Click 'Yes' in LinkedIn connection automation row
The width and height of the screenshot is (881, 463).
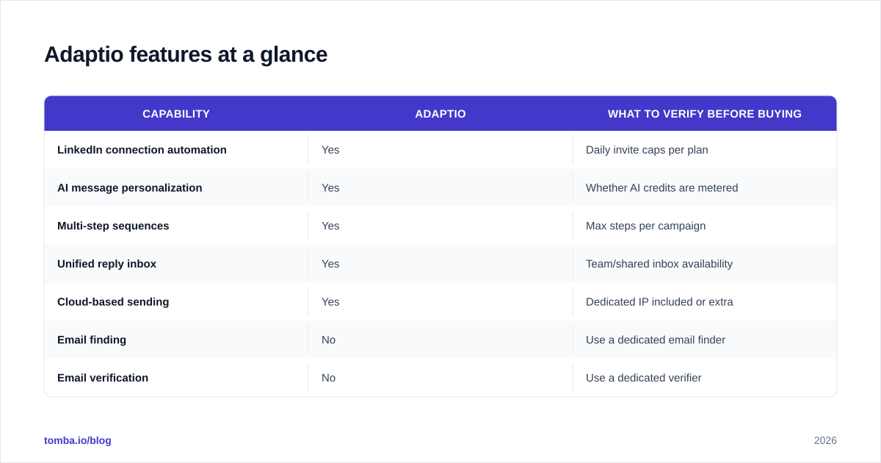point(330,150)
